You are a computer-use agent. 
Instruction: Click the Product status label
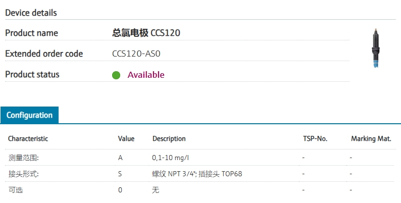[x=32, y=74]
